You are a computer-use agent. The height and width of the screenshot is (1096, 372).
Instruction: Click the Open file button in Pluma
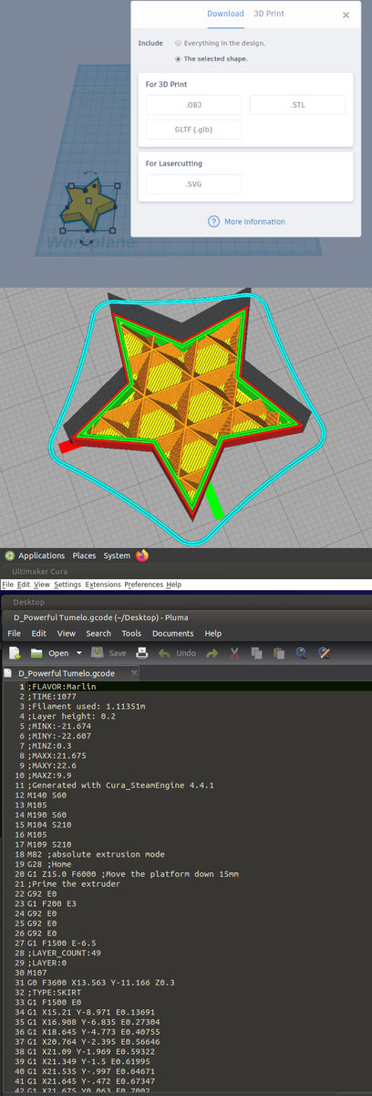50,653
